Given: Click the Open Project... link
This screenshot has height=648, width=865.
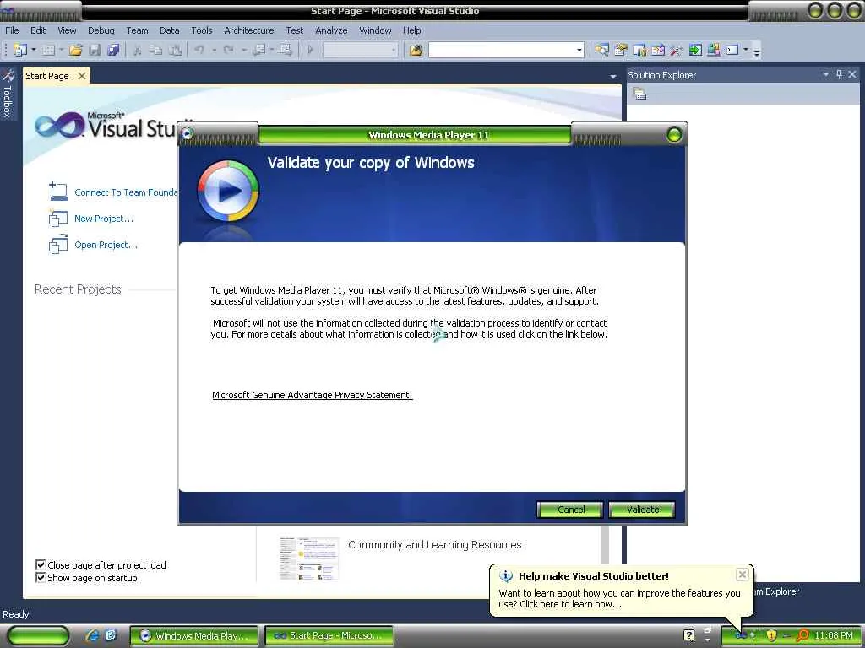Looking at the screenshot, I should click(x=106, y=245).
